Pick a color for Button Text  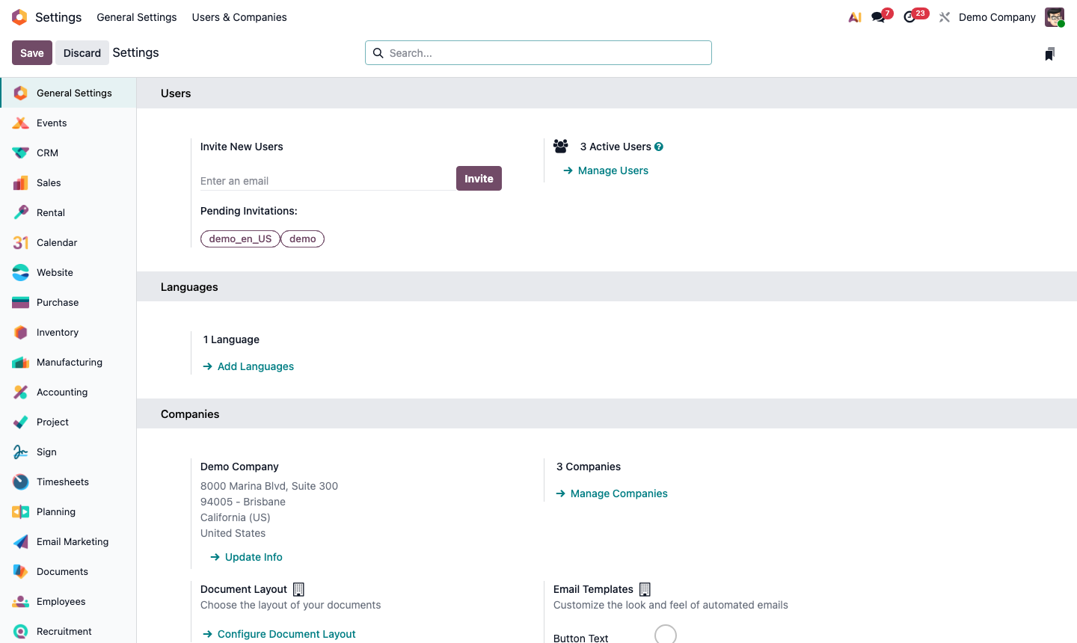[666, 634]
